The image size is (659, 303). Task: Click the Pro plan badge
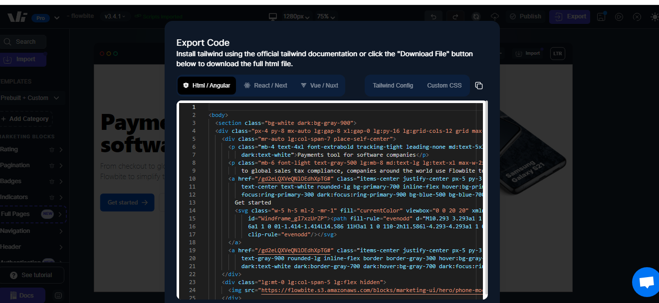click(41, 18)
